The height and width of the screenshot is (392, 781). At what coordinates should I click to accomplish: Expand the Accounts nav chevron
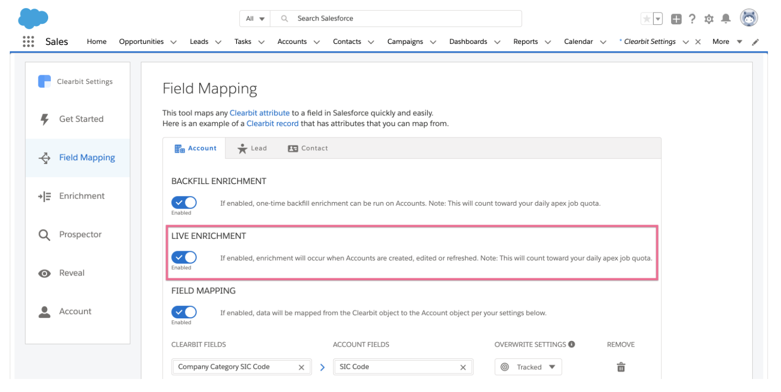316,42
